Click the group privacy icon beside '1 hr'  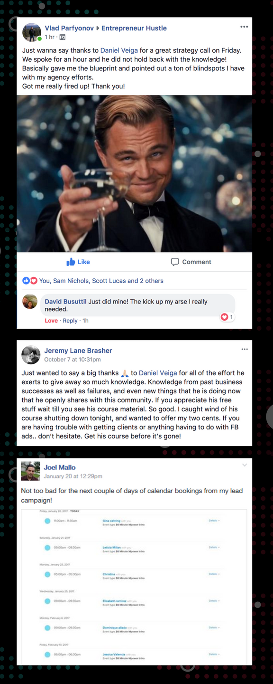(62, 37)
